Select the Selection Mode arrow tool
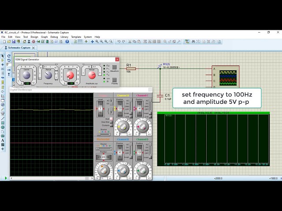The image size is (282, 211). click(x=3, y=56)
